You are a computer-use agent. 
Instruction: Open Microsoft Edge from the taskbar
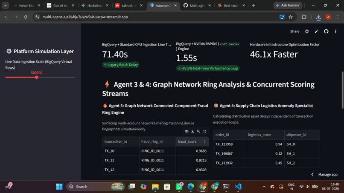tap(191, 187)
